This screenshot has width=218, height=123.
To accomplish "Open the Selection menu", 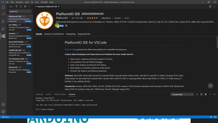I will [x=19, y=2].
